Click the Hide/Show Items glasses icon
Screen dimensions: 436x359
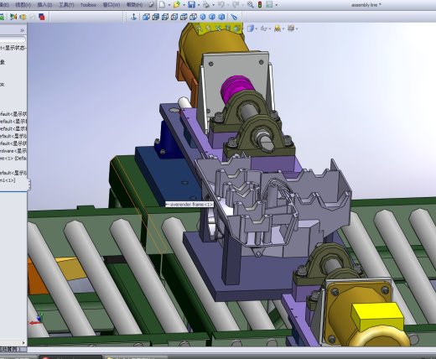263,29
